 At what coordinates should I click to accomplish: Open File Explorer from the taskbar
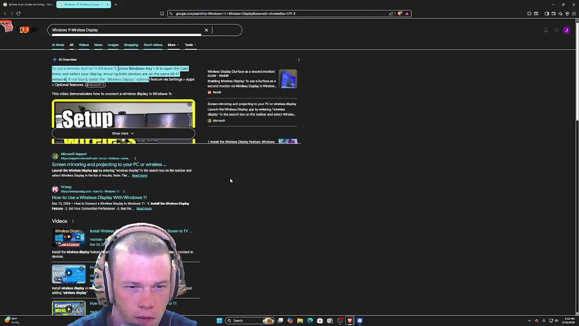point(300,321)
